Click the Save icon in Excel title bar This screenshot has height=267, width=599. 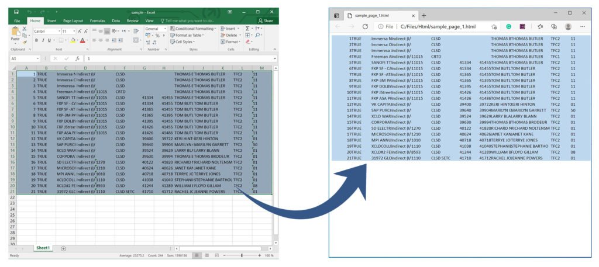point(16,12)
